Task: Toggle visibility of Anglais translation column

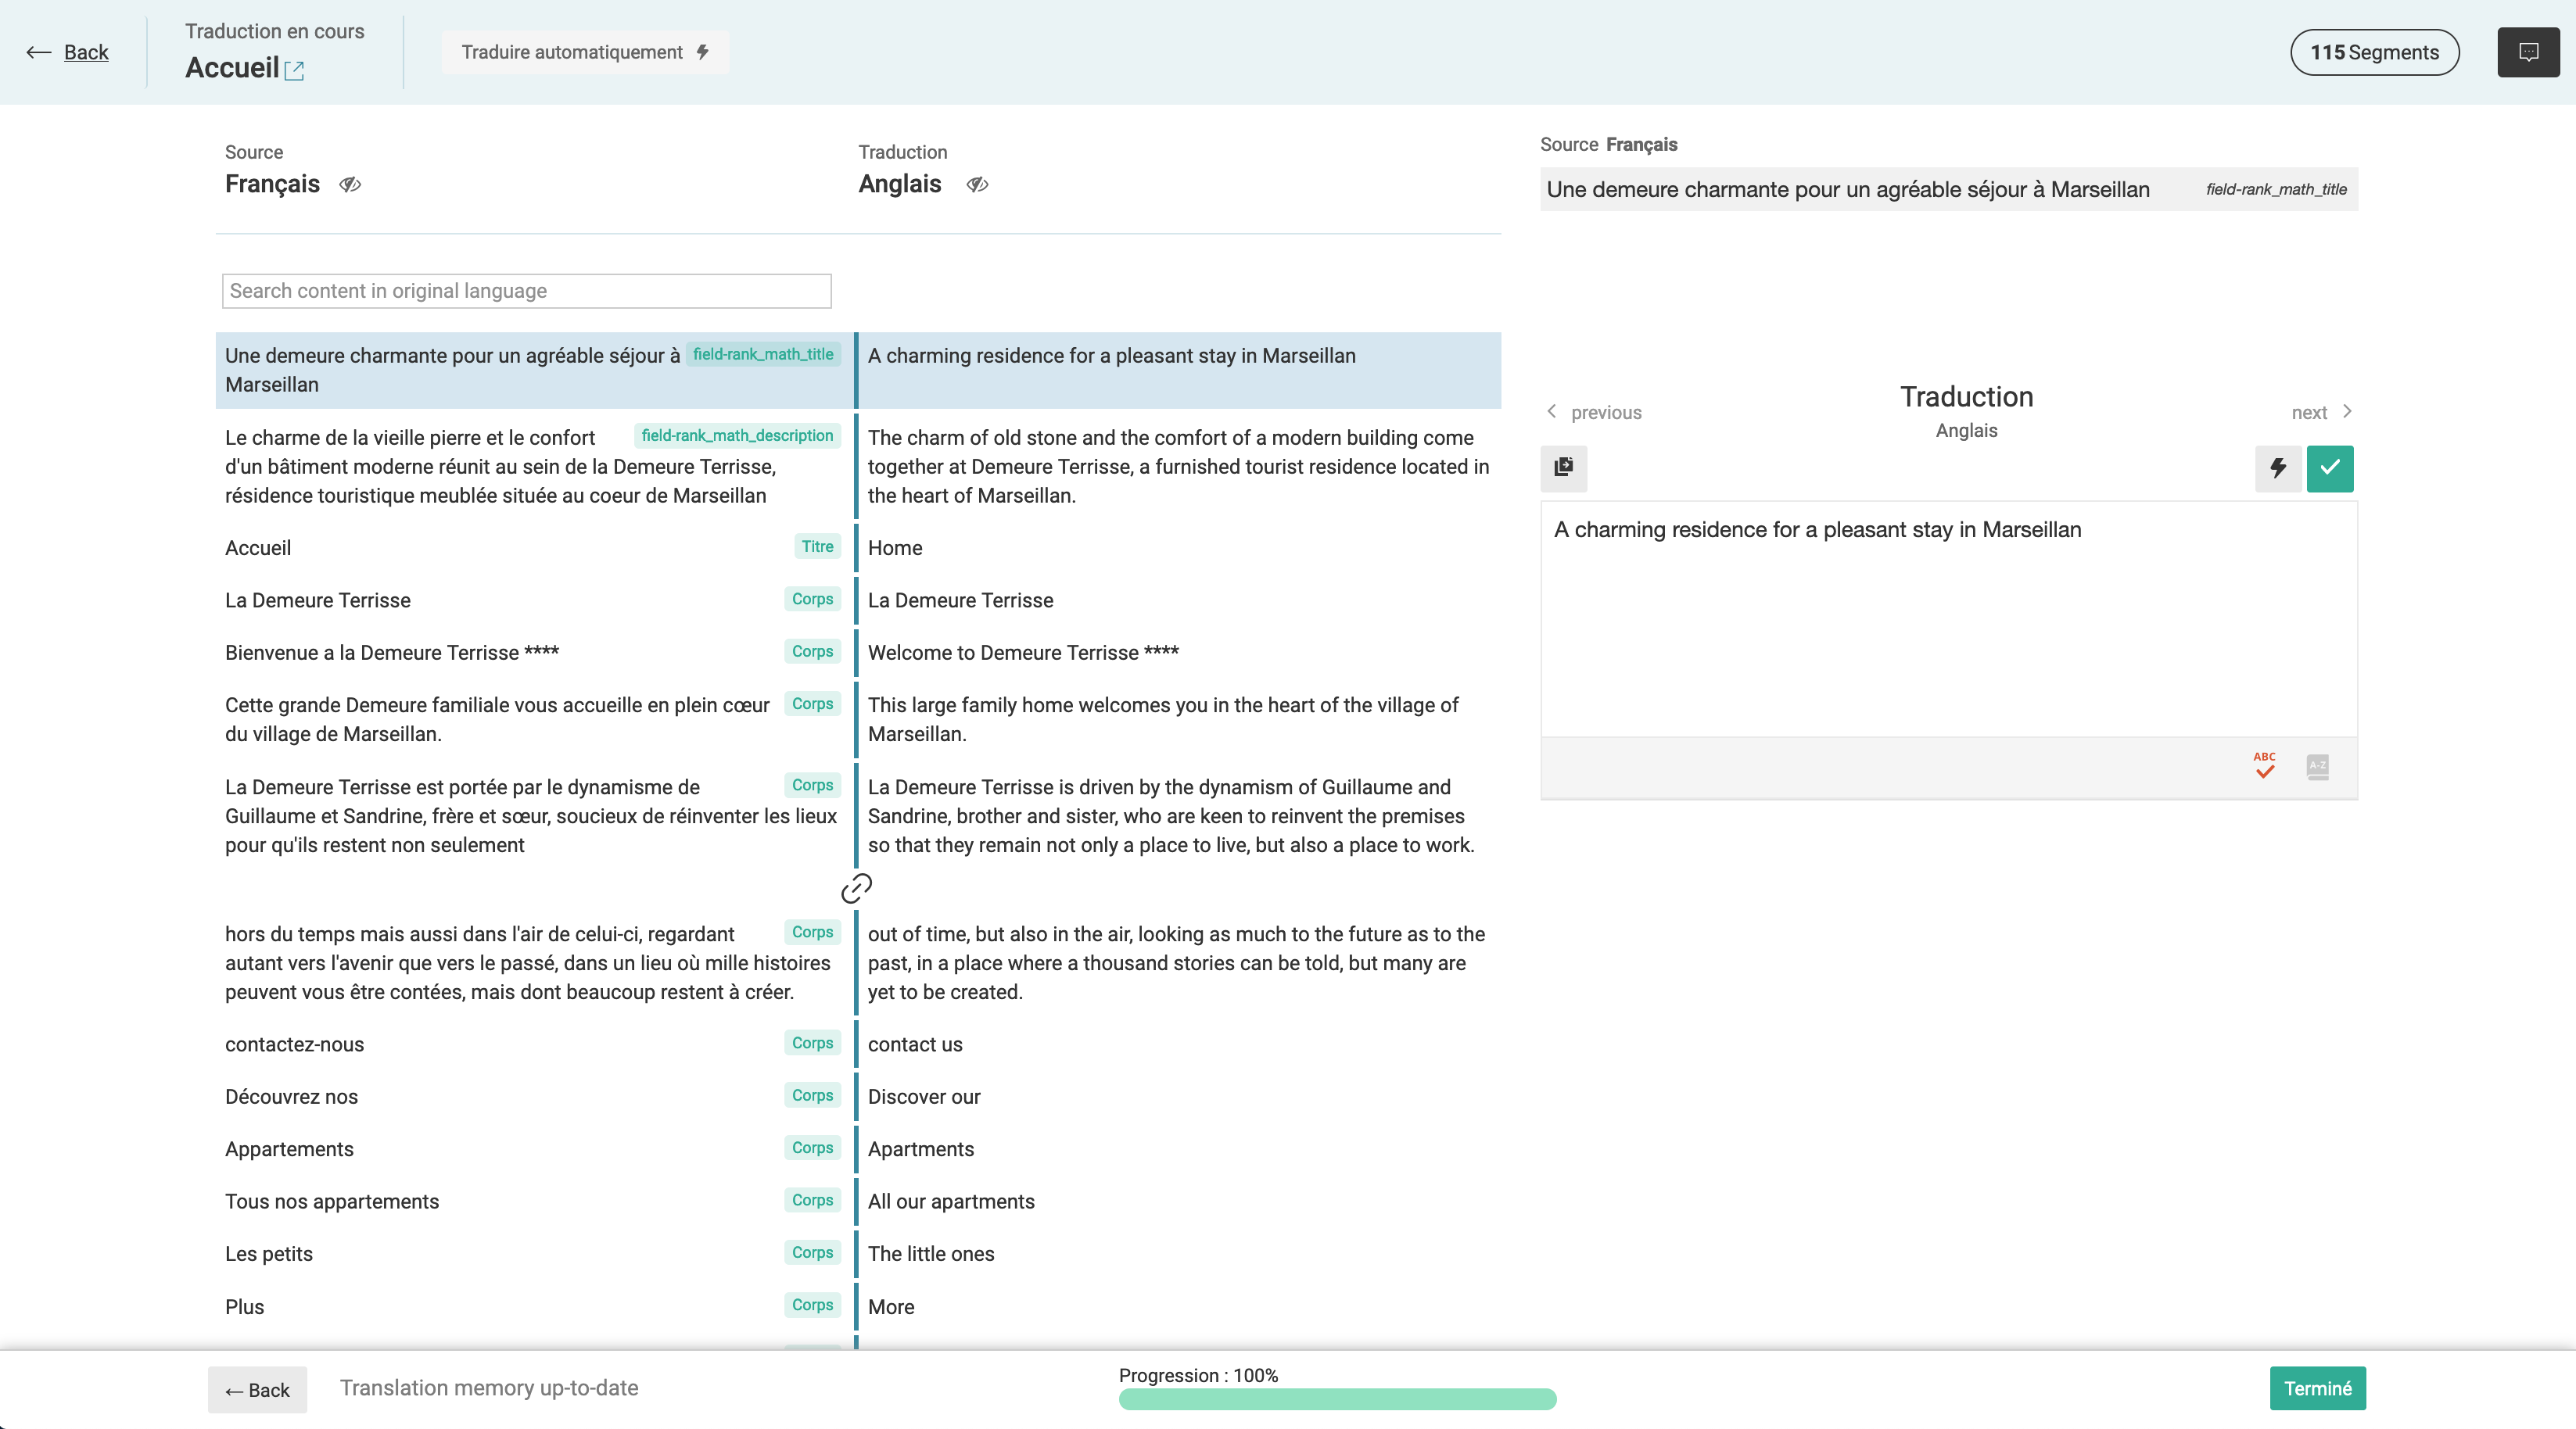Action: pos(977,184)
